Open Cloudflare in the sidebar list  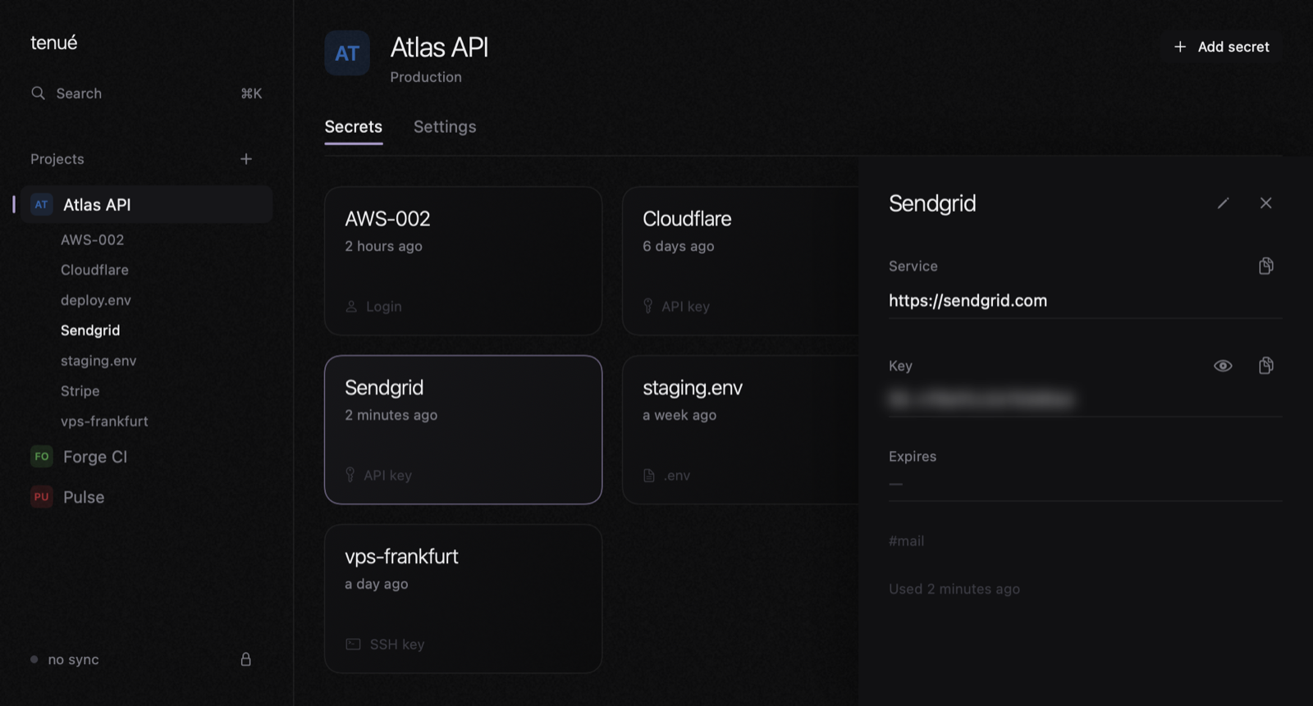point(94,271)
